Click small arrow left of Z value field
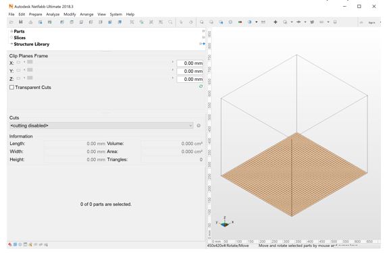 tap(173, 78)
